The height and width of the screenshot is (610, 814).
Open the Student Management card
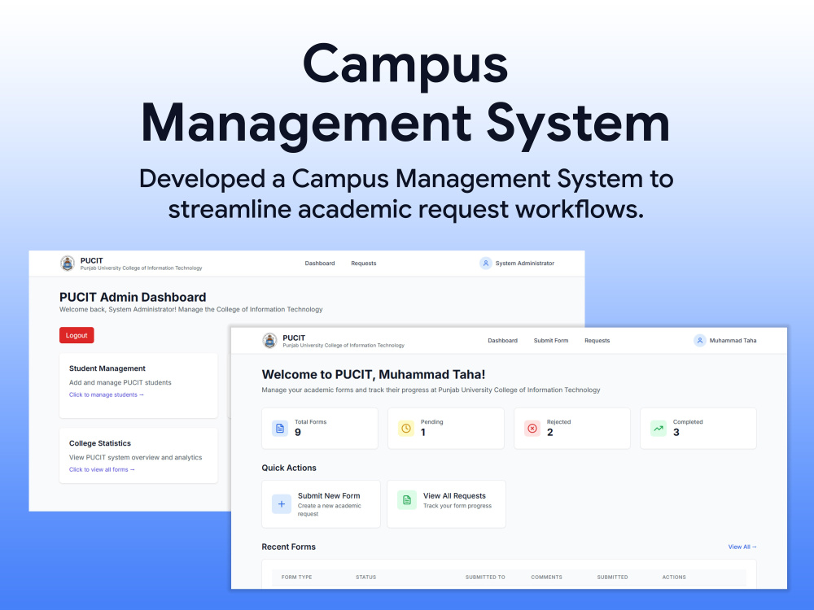(x=138, y=386)
